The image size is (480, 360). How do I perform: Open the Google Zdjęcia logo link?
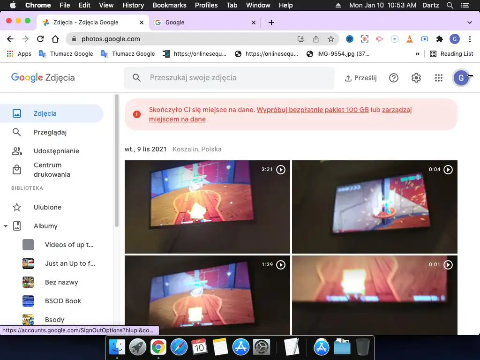pyautogui.click(x=43, y=77)
